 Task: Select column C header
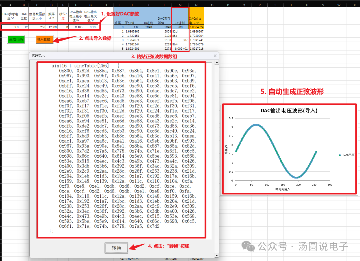pos(37,5)
